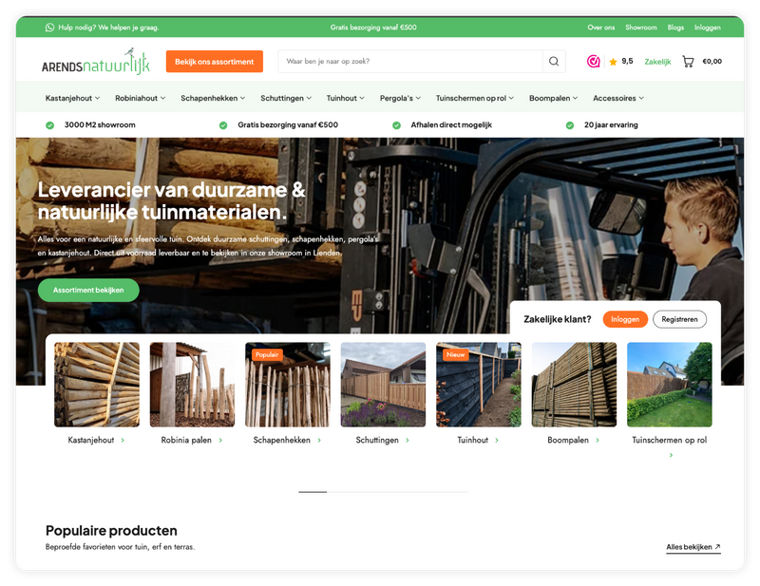Click green checkmark beside 3000 M2 showroom

(50, 125)
